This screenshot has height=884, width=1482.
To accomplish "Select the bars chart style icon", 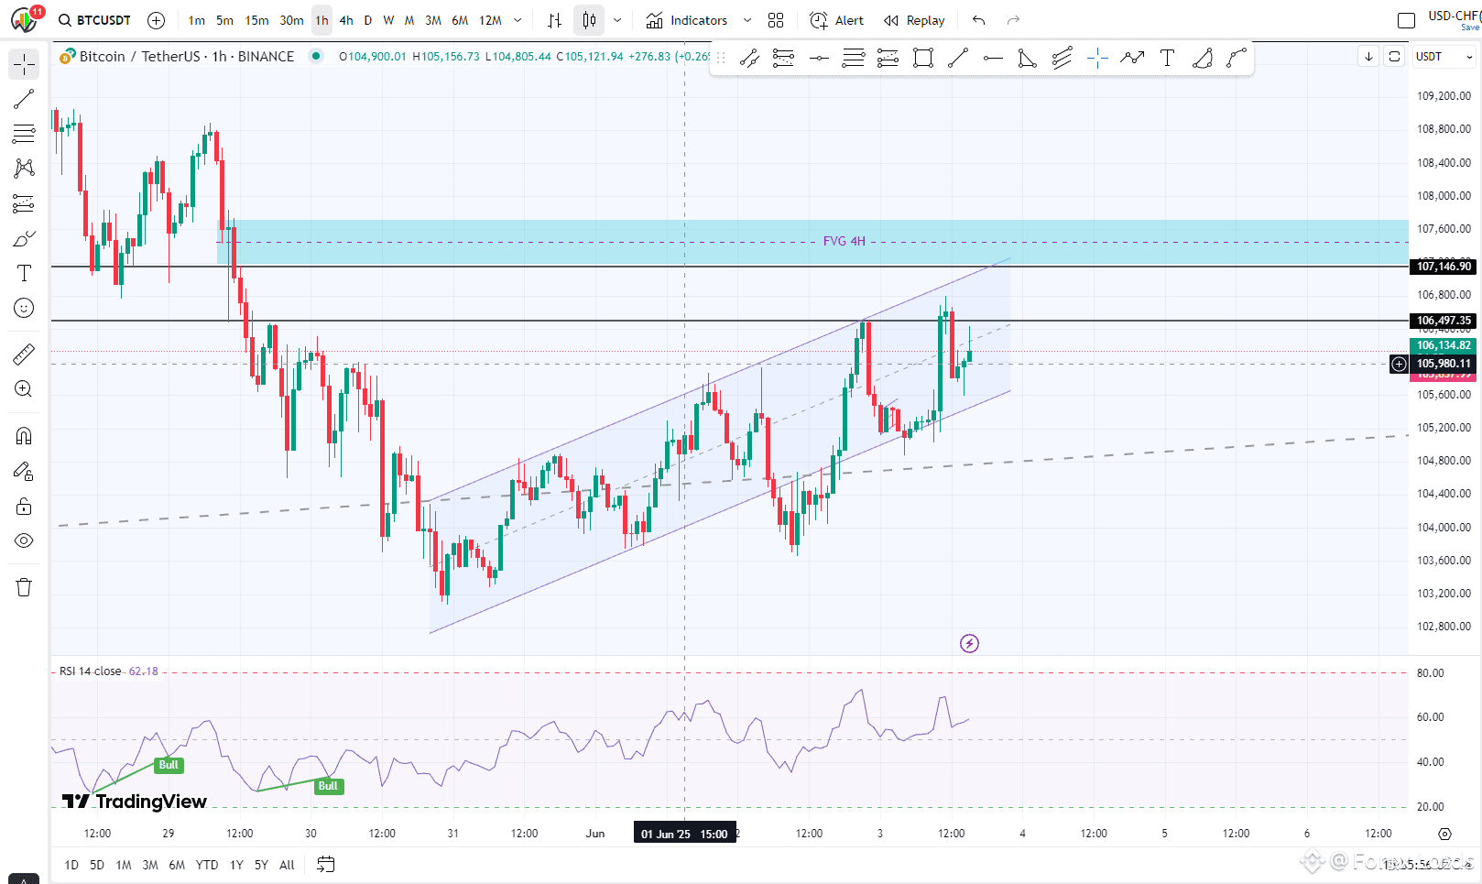I will [554, 20].
